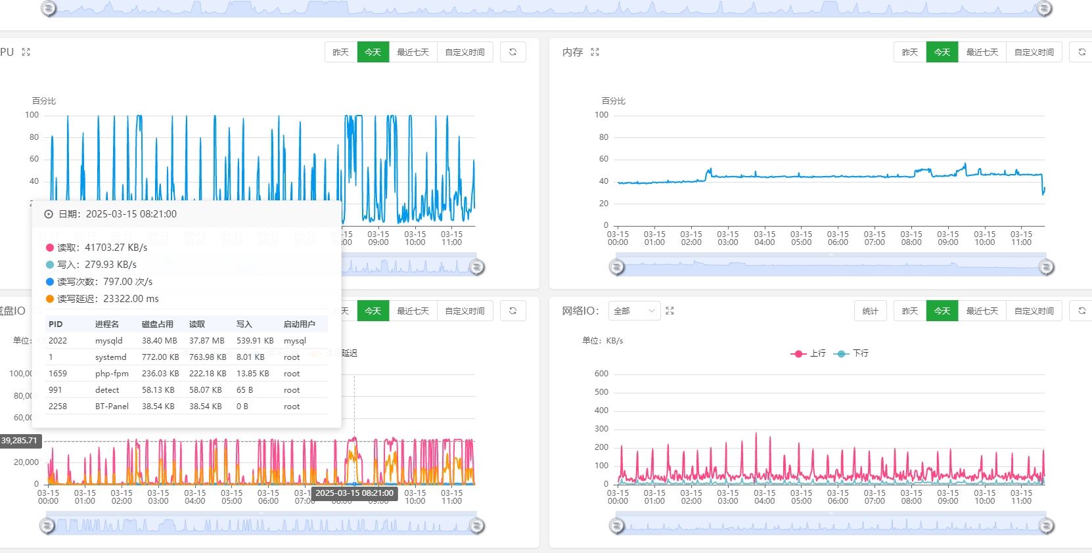Screen dimensions: 1092x553
Task: Select 昨天 in the 网络IO panel
Action: point(910,311)
